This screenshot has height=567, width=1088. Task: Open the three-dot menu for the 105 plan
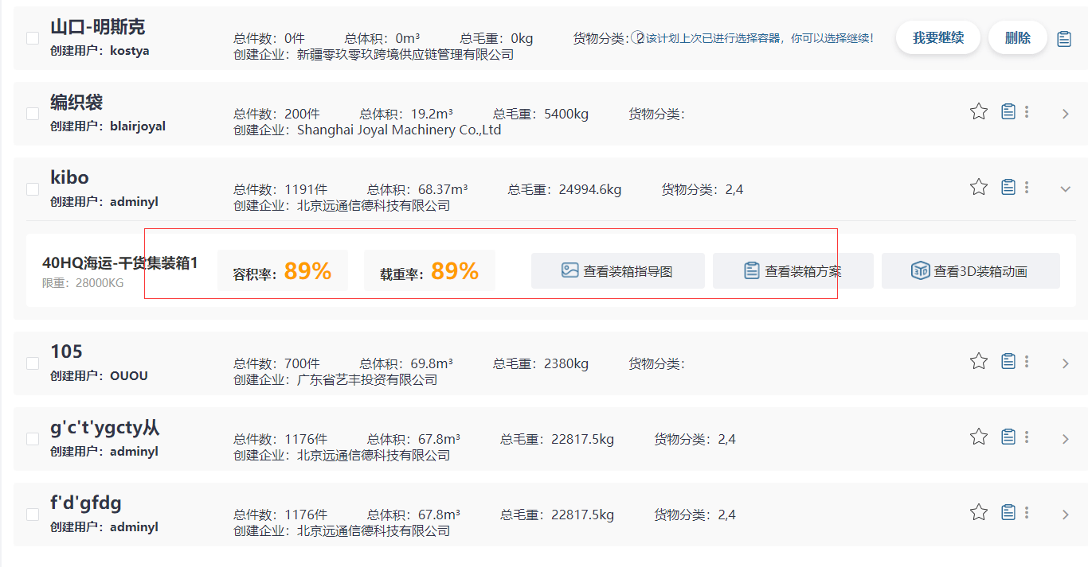pyautogui.click(x=1027, y=361)
